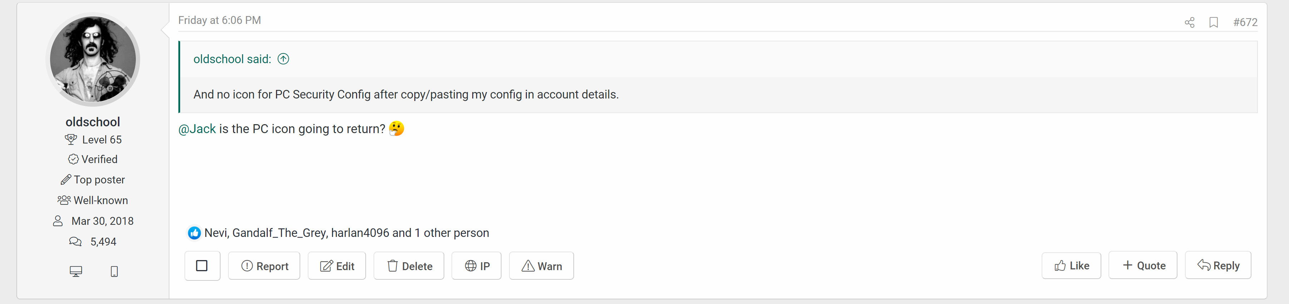Screen dimensions: 1289x304
Task: Open oldschool's profile avatar
Action: coord(93,59)
